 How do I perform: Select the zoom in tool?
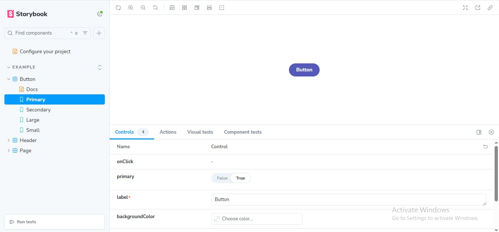click(x=131, y=7)
